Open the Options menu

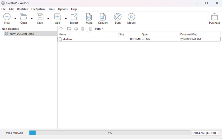(x=63, y=9)
